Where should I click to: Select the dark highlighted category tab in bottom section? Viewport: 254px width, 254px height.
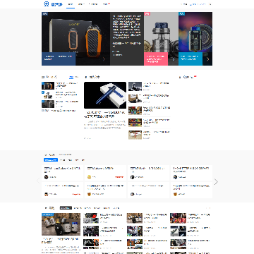tap(66, 208)
